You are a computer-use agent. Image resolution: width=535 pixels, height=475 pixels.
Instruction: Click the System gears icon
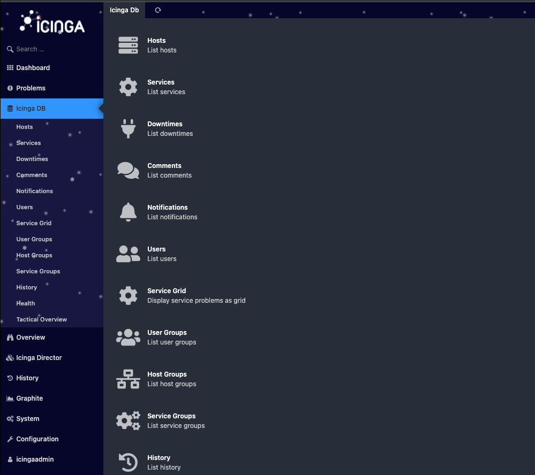coord(10,419)
